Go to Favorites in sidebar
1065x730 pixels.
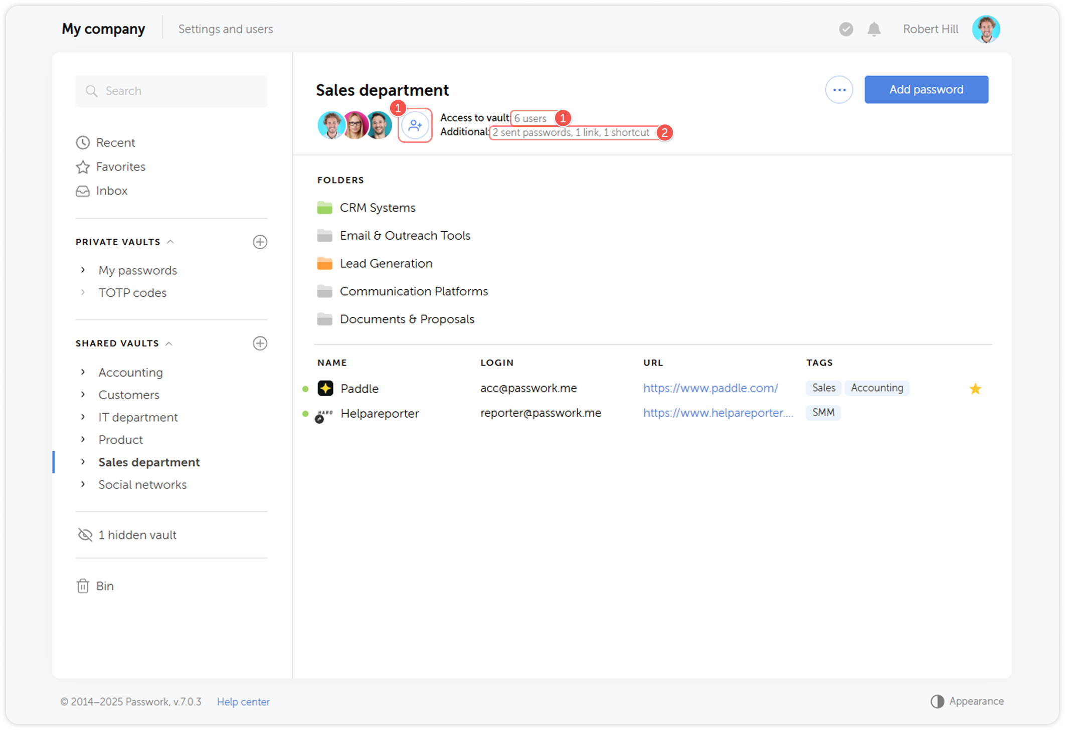(x=120, y=167)
